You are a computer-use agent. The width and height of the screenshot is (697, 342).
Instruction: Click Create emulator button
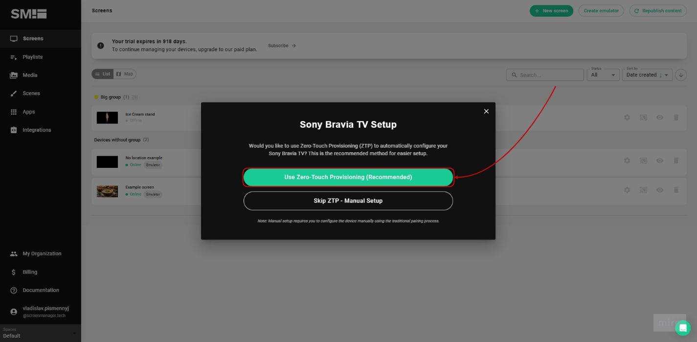pos(601,11)
